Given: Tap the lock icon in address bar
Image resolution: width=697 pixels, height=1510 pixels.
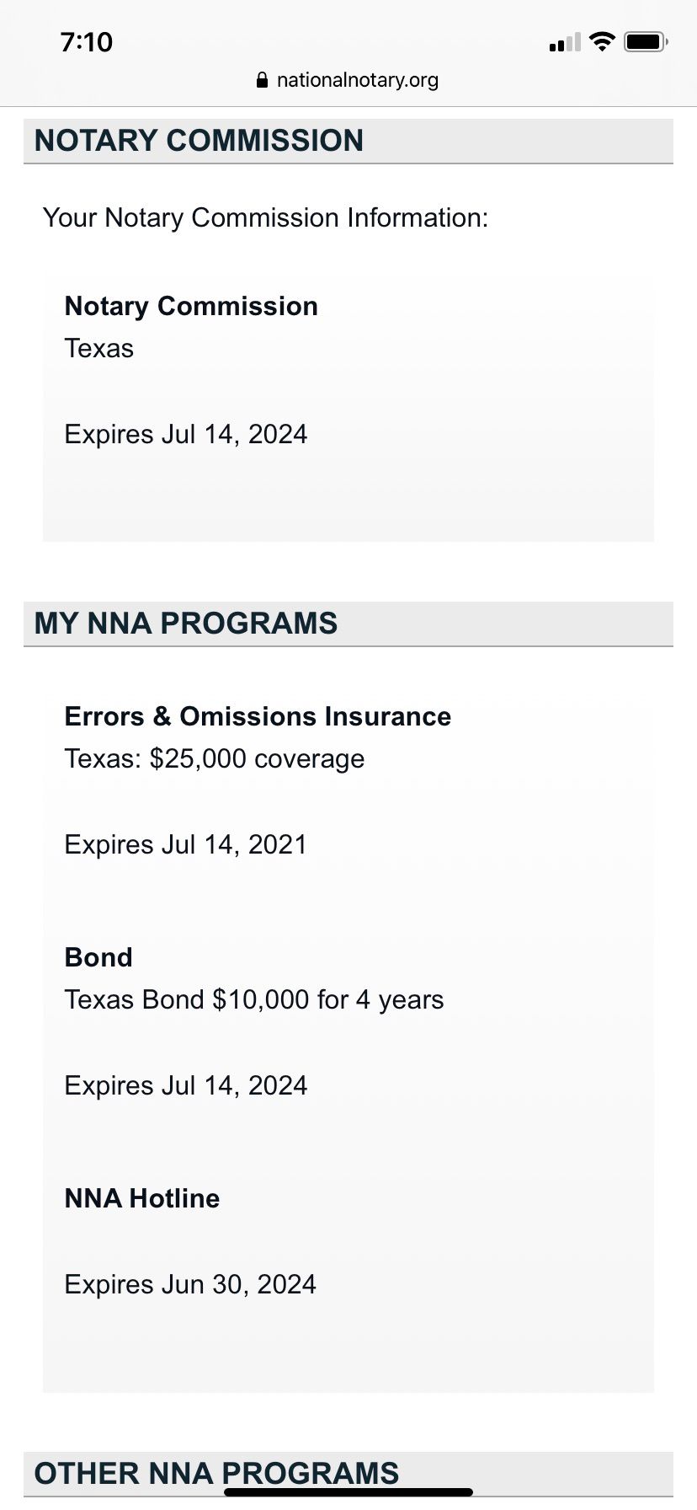Looking at the screenshot, I should 262,80.
